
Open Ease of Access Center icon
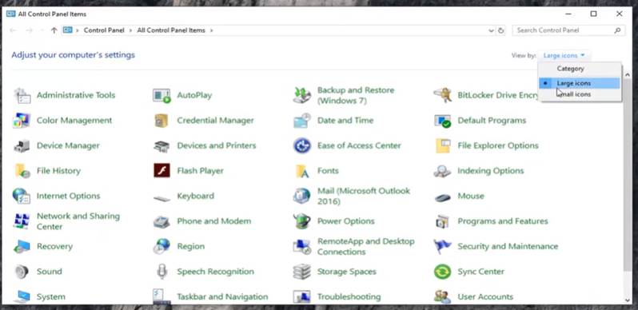coord(302,145)
